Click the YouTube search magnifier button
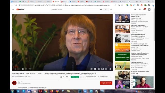 point(106,10)
